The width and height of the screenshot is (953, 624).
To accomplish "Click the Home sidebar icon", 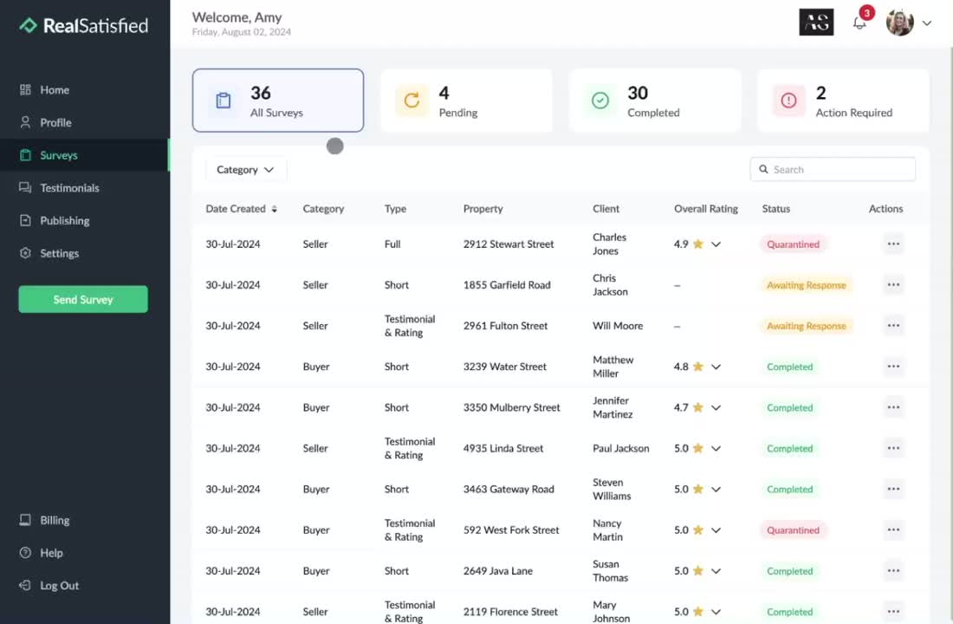I will coord(25,90).
